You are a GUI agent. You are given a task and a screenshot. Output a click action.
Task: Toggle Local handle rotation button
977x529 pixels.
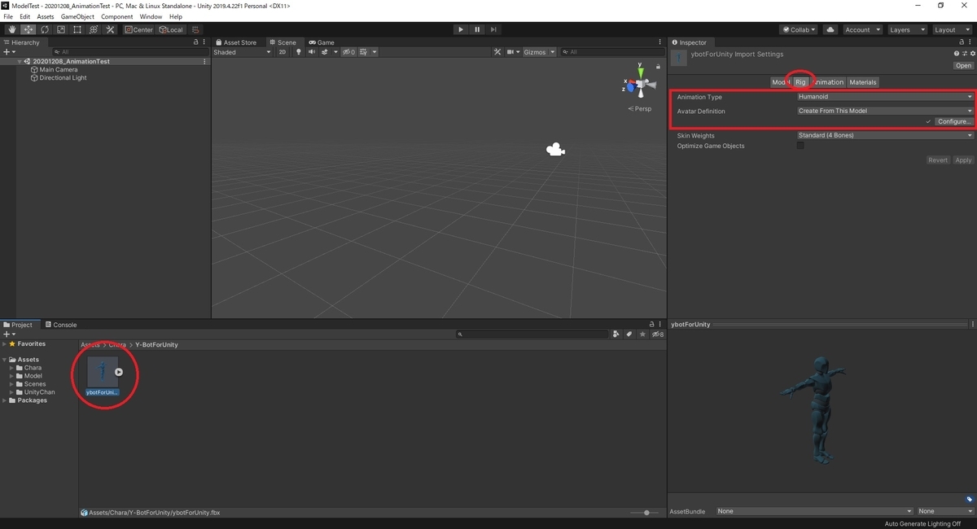point(172,29)
